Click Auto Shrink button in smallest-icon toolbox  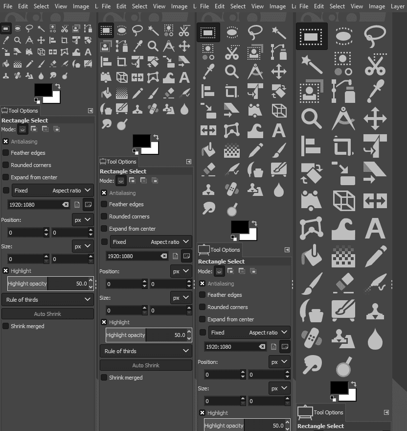pos(47,314)
